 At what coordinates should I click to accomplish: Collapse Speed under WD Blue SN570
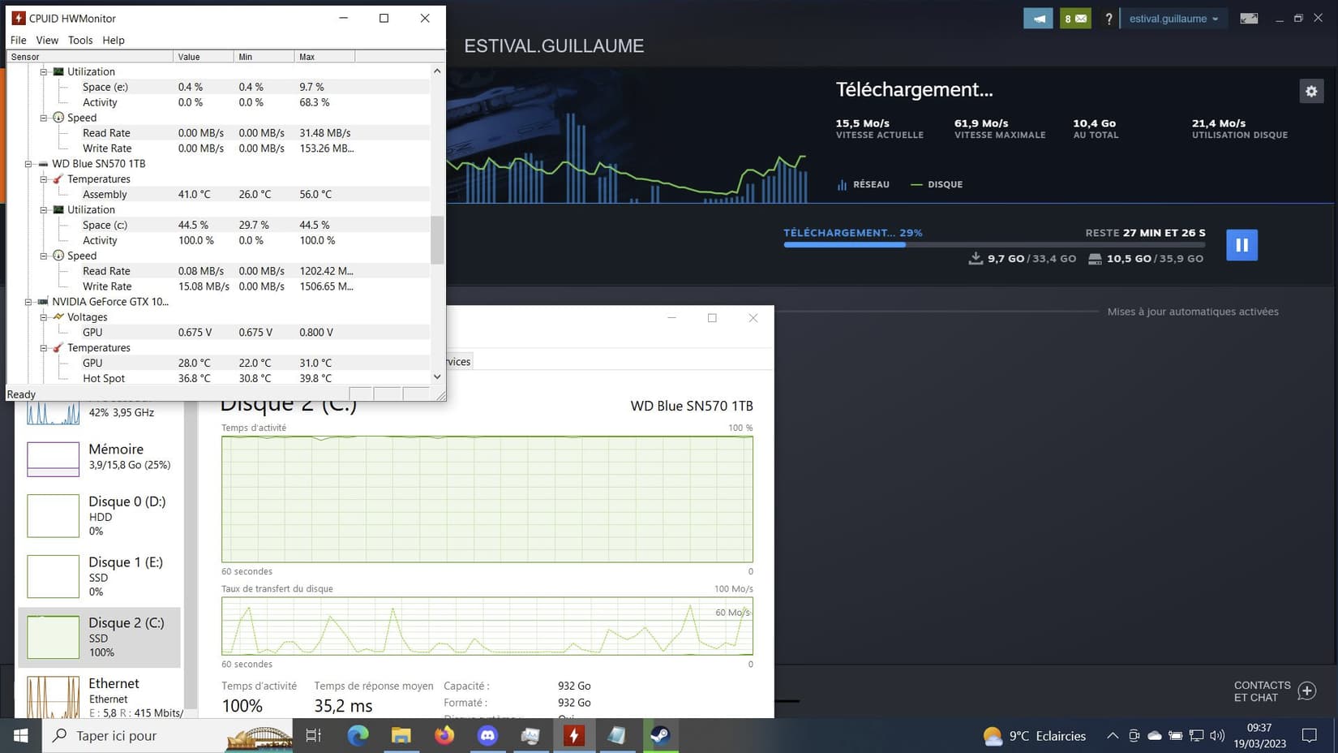coord(44,256)
